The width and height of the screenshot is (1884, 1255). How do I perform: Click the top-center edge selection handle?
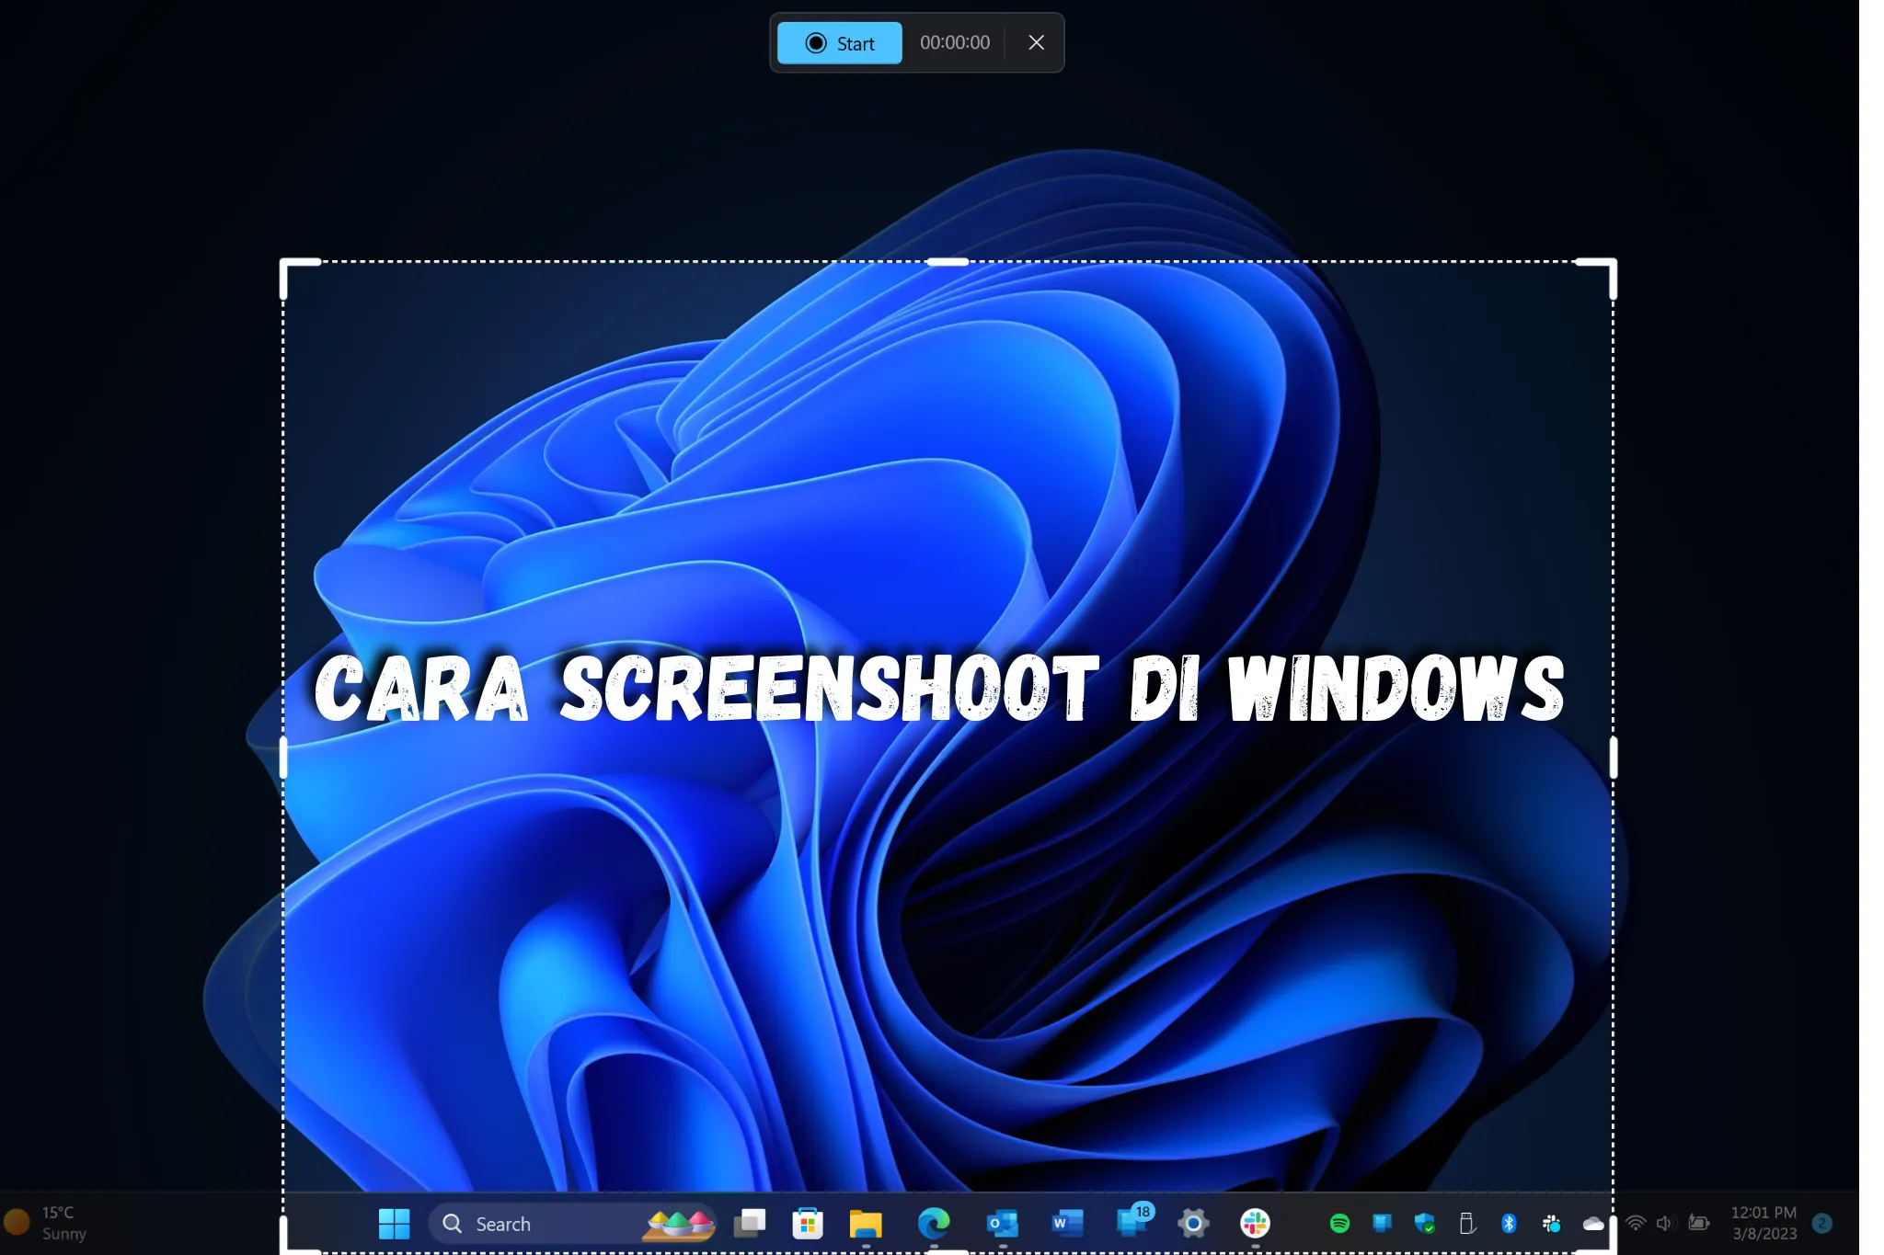click(948, 262)
